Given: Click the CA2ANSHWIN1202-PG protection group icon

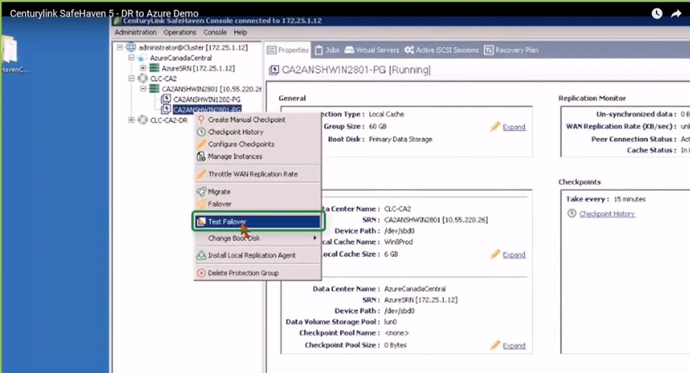Looking at the screenshot, I should click(x=166, y=100).
